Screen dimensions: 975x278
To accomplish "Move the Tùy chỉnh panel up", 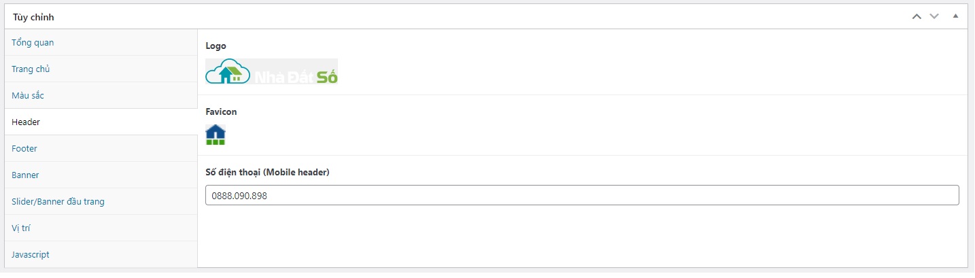I will pyautogui.click(x=917, y=16).
